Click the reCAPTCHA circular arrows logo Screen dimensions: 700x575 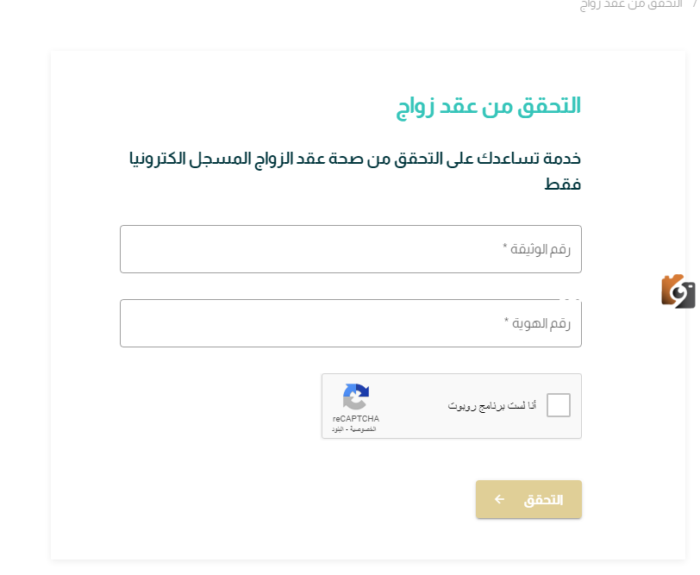point(356,397)
